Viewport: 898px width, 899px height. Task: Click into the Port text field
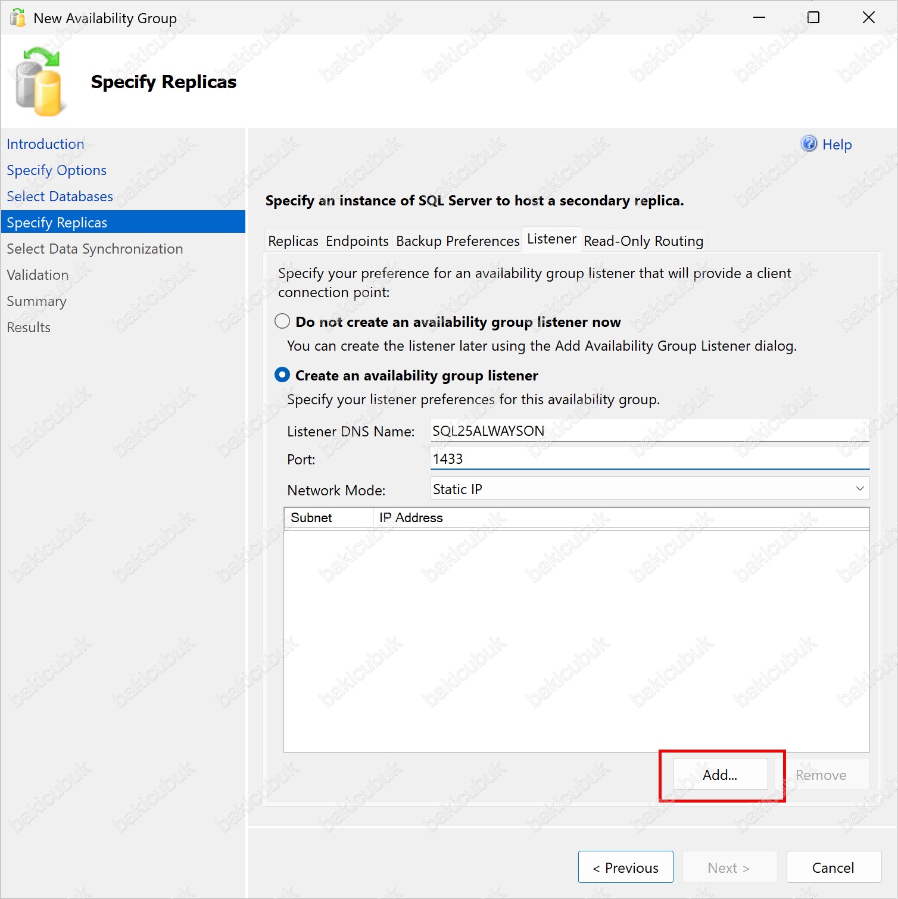649,459
